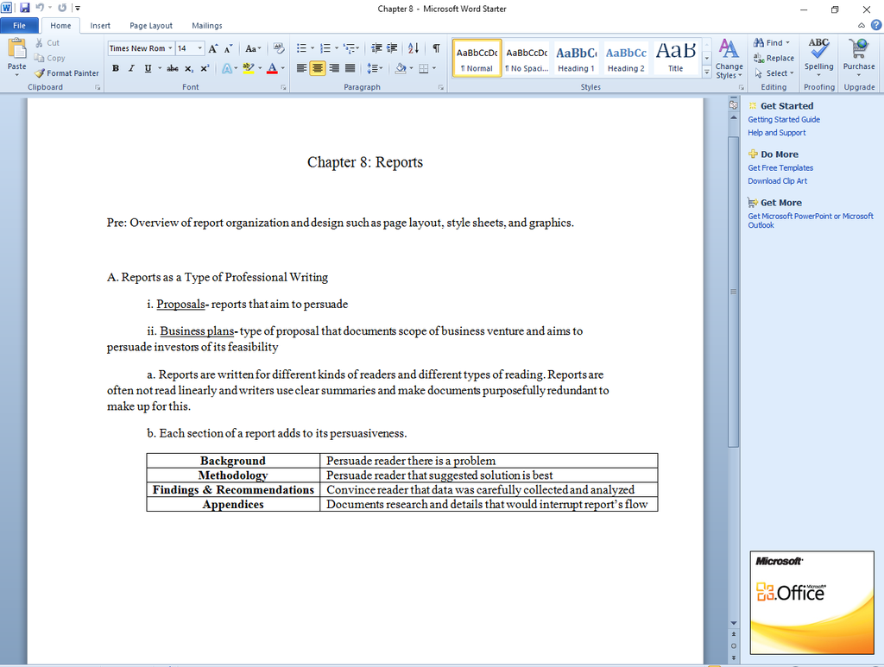Click the Save icon in quick access toolbar
The height and width of the screenshot is (667, 884).
click(25, 8)
